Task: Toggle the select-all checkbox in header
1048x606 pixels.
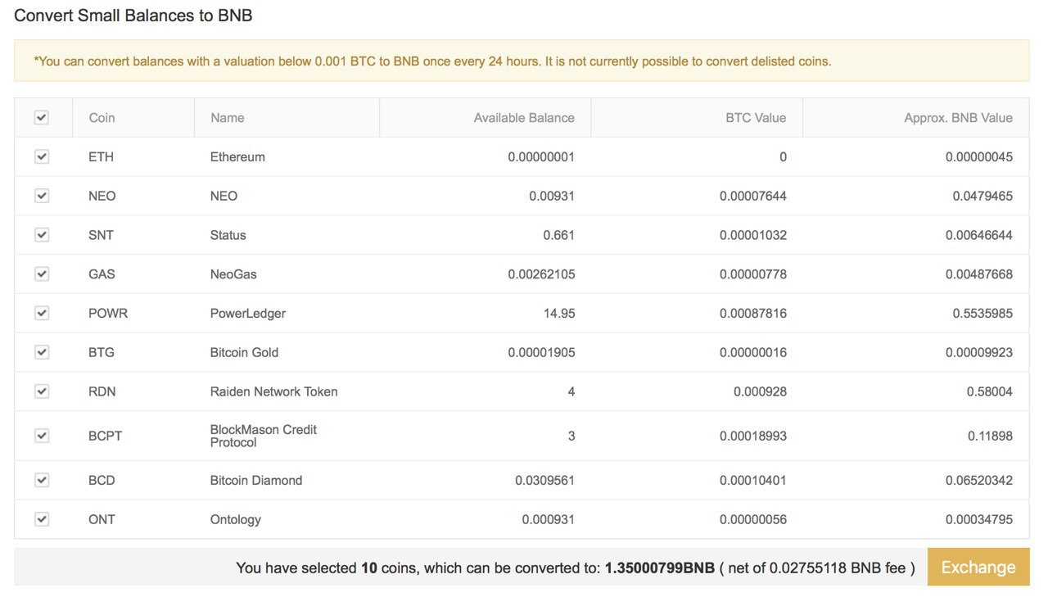Action: [42, 118]
